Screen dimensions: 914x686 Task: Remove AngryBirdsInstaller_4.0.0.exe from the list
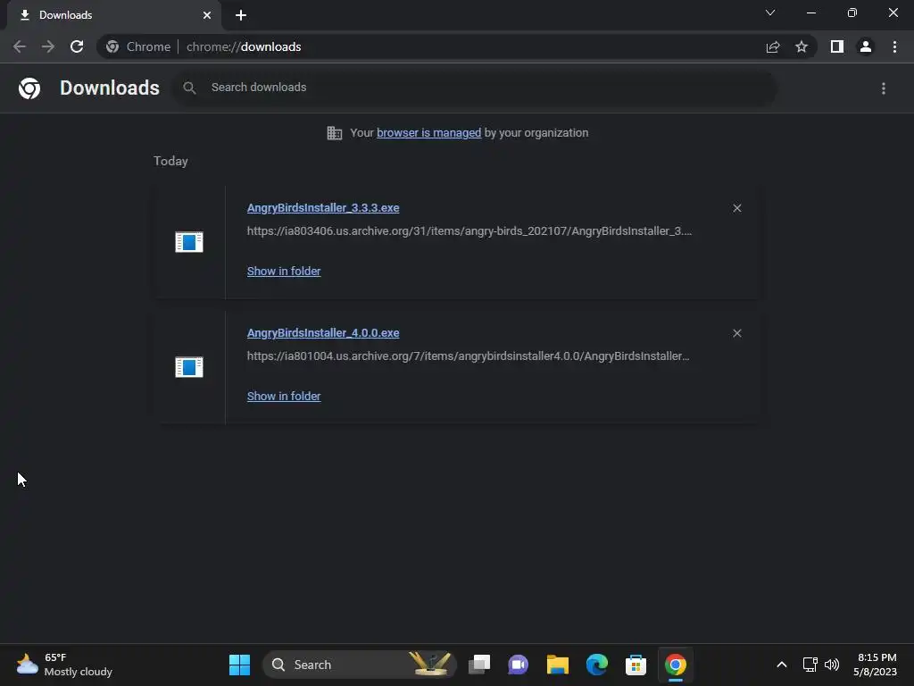[737, 333]
